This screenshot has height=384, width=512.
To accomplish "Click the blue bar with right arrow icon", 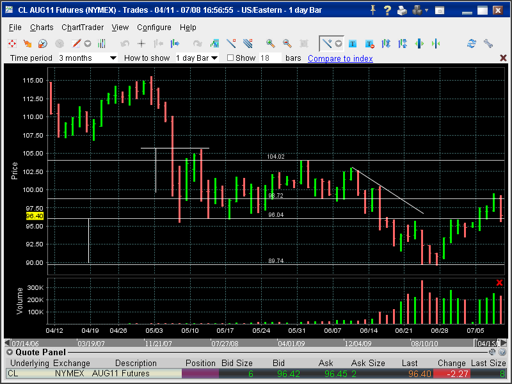I will click(x=175, y=44).
